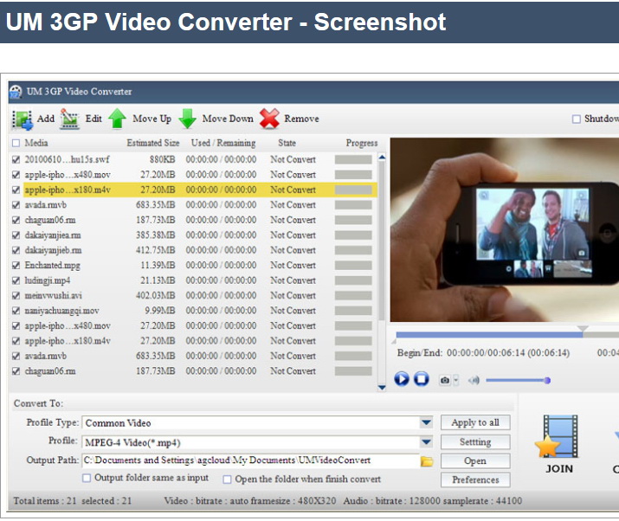Click the progress bar of ludingji.mp4
Viewport: 619px width, 521px height.
(353, 280)
